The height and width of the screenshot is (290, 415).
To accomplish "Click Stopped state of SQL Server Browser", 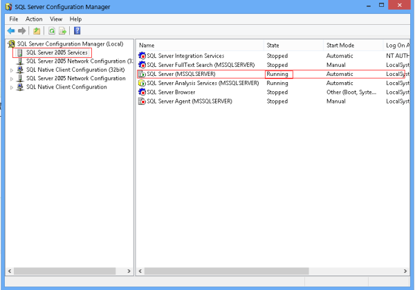I will coord(277,92).
